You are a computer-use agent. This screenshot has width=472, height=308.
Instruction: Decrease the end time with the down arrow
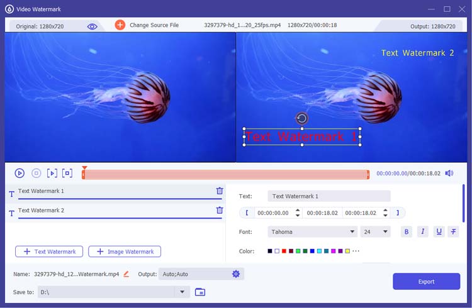click(385, 216)
